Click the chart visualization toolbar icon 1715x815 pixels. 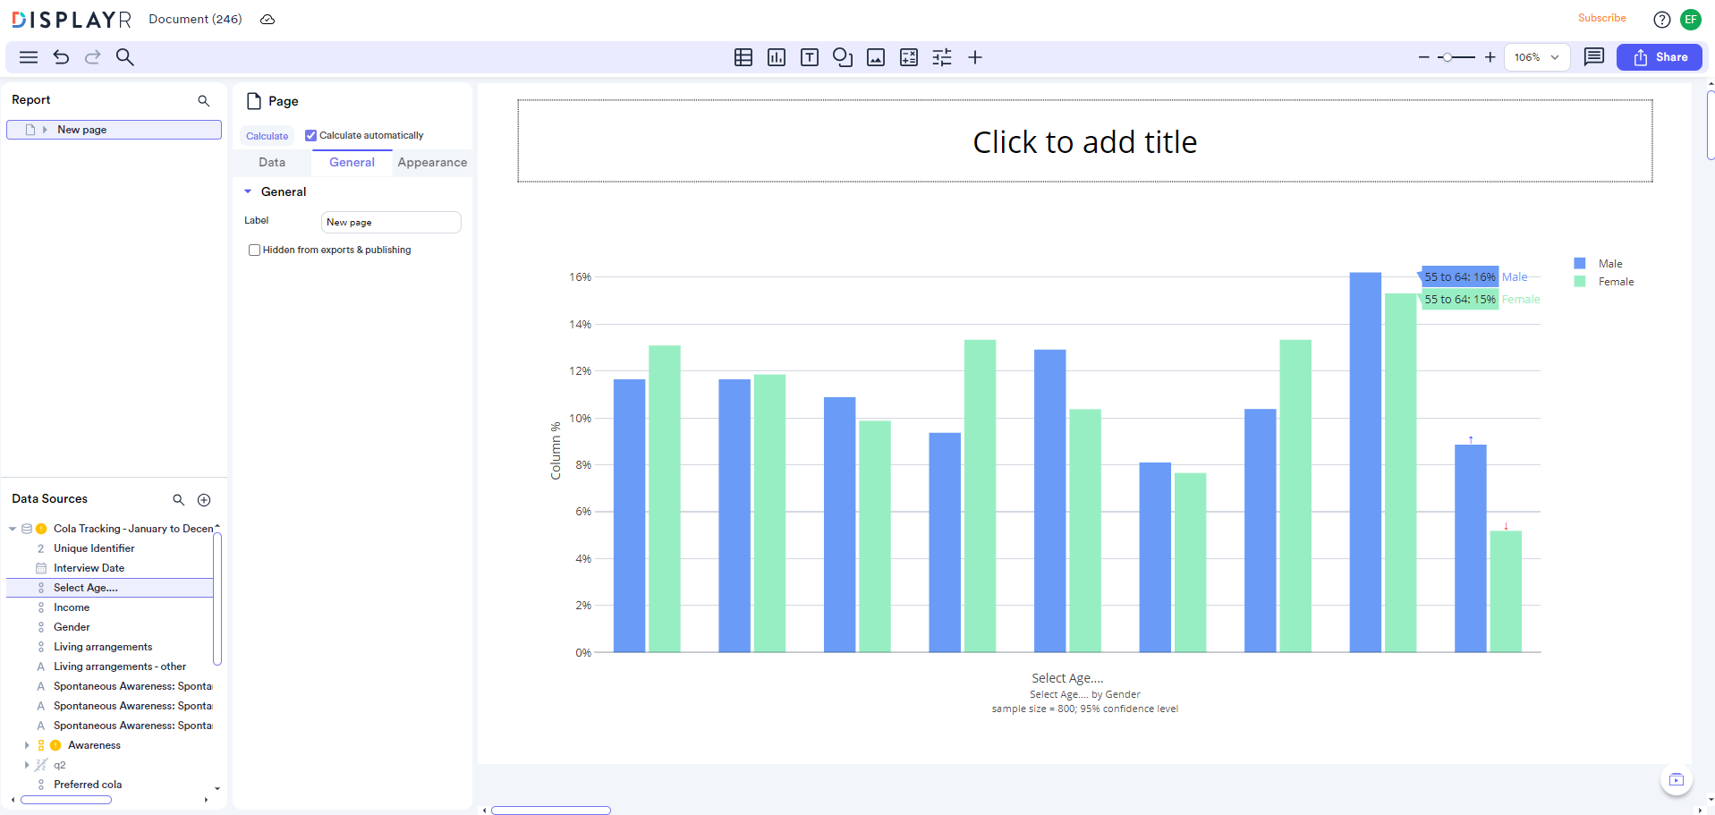[x=776, y=57]
